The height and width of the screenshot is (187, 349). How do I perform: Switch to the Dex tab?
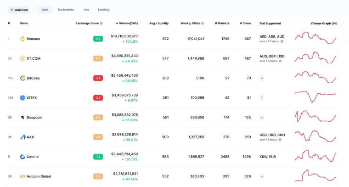(86, 10)
